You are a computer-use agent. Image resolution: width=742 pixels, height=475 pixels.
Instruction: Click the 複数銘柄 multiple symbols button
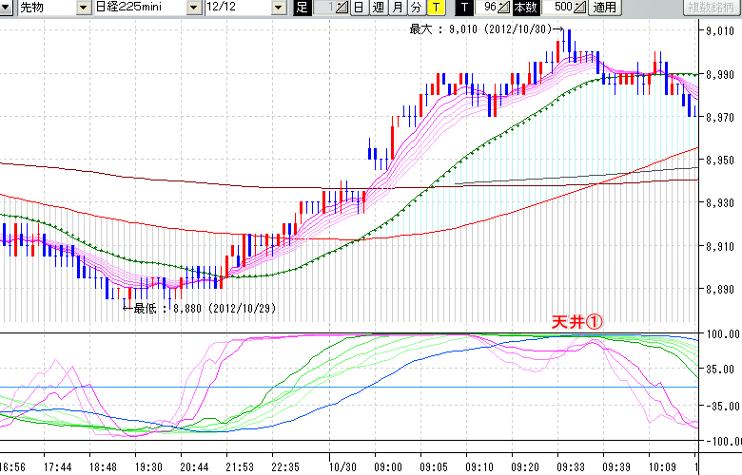[x=713, y=8]
